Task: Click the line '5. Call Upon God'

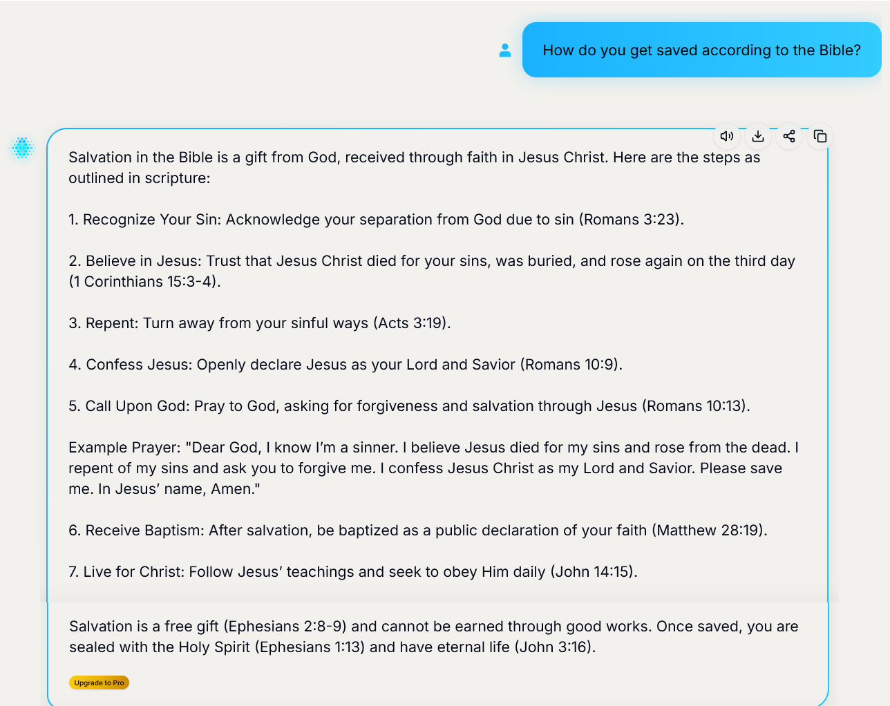Action: [409, 406]
